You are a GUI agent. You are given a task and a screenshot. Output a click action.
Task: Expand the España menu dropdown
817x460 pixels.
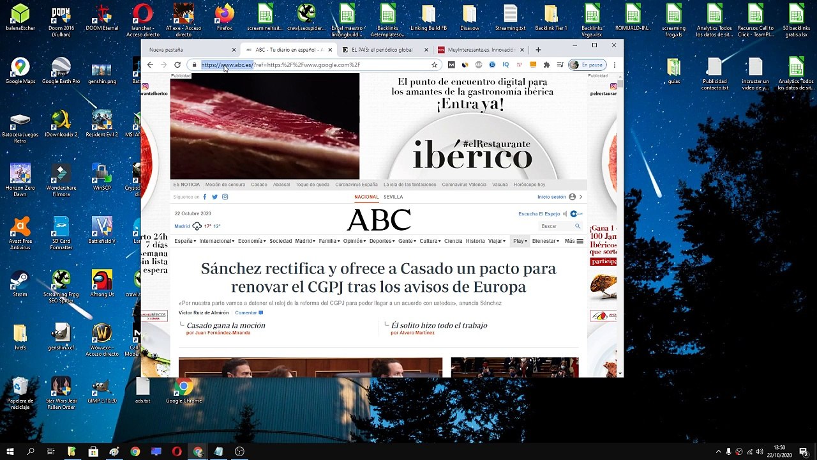185,241
